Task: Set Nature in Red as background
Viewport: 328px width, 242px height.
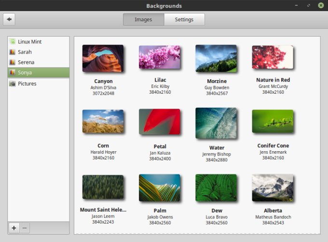Action: click(x=273, y=57)
